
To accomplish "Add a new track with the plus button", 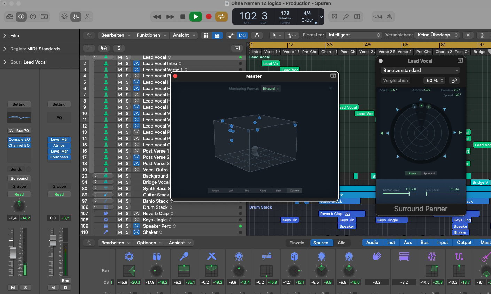I will (89, 48).
